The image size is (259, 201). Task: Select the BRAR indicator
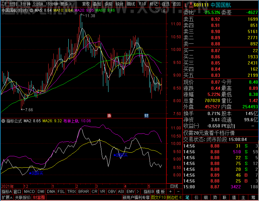click(84, 192)
